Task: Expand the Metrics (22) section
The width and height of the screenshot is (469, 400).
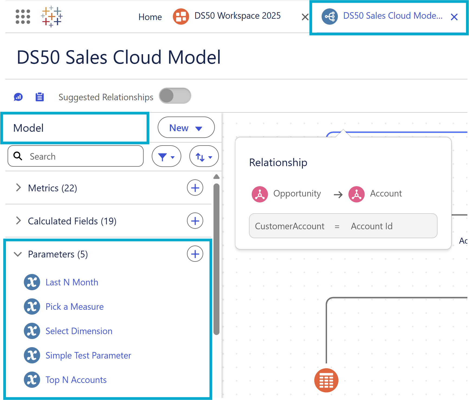Action: [18, 188]
